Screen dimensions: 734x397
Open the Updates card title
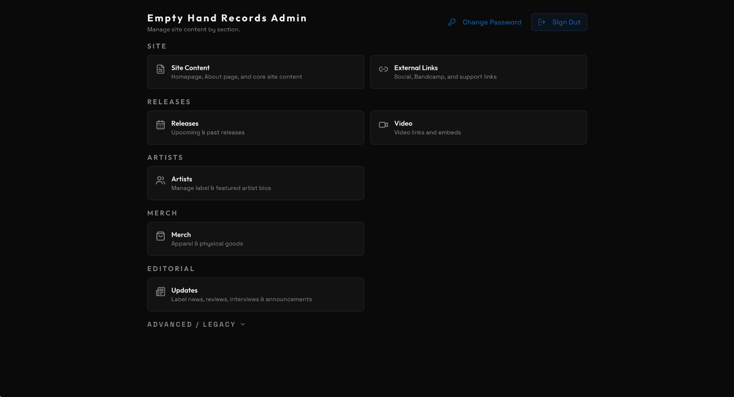pyautogui.click(x=184, y=290)
